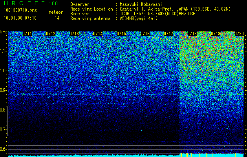Click the 0716 time marker
Image resolution: width=247 pixels, height=157 pixels.
145,34
